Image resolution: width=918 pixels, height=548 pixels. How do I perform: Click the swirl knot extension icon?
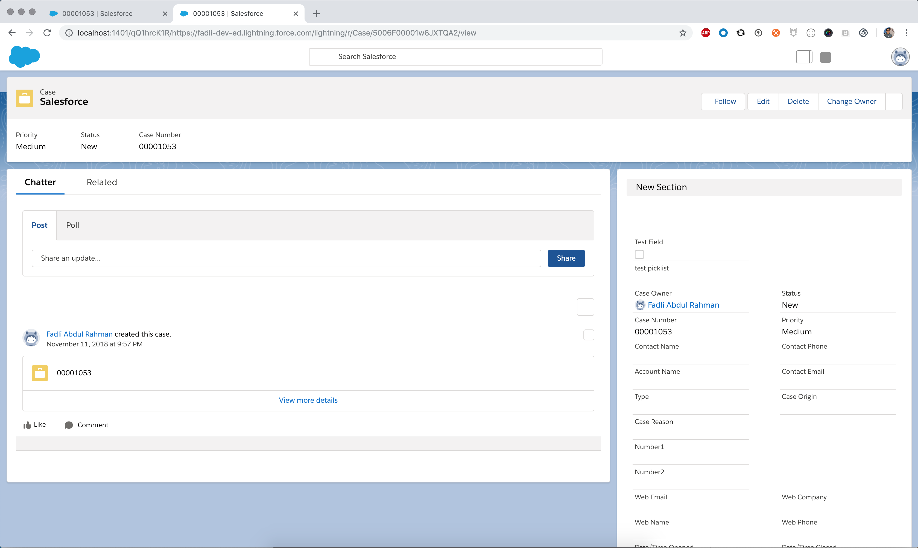863,33
